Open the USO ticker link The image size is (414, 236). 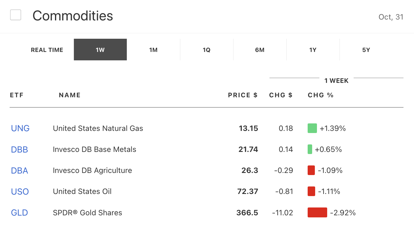[20, 192]
